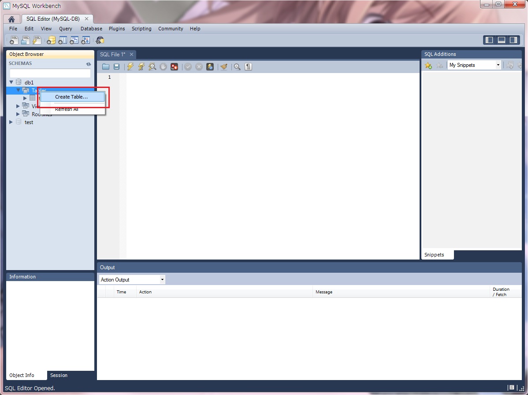
Task: Open the Help menu
Action: [195, 29]
